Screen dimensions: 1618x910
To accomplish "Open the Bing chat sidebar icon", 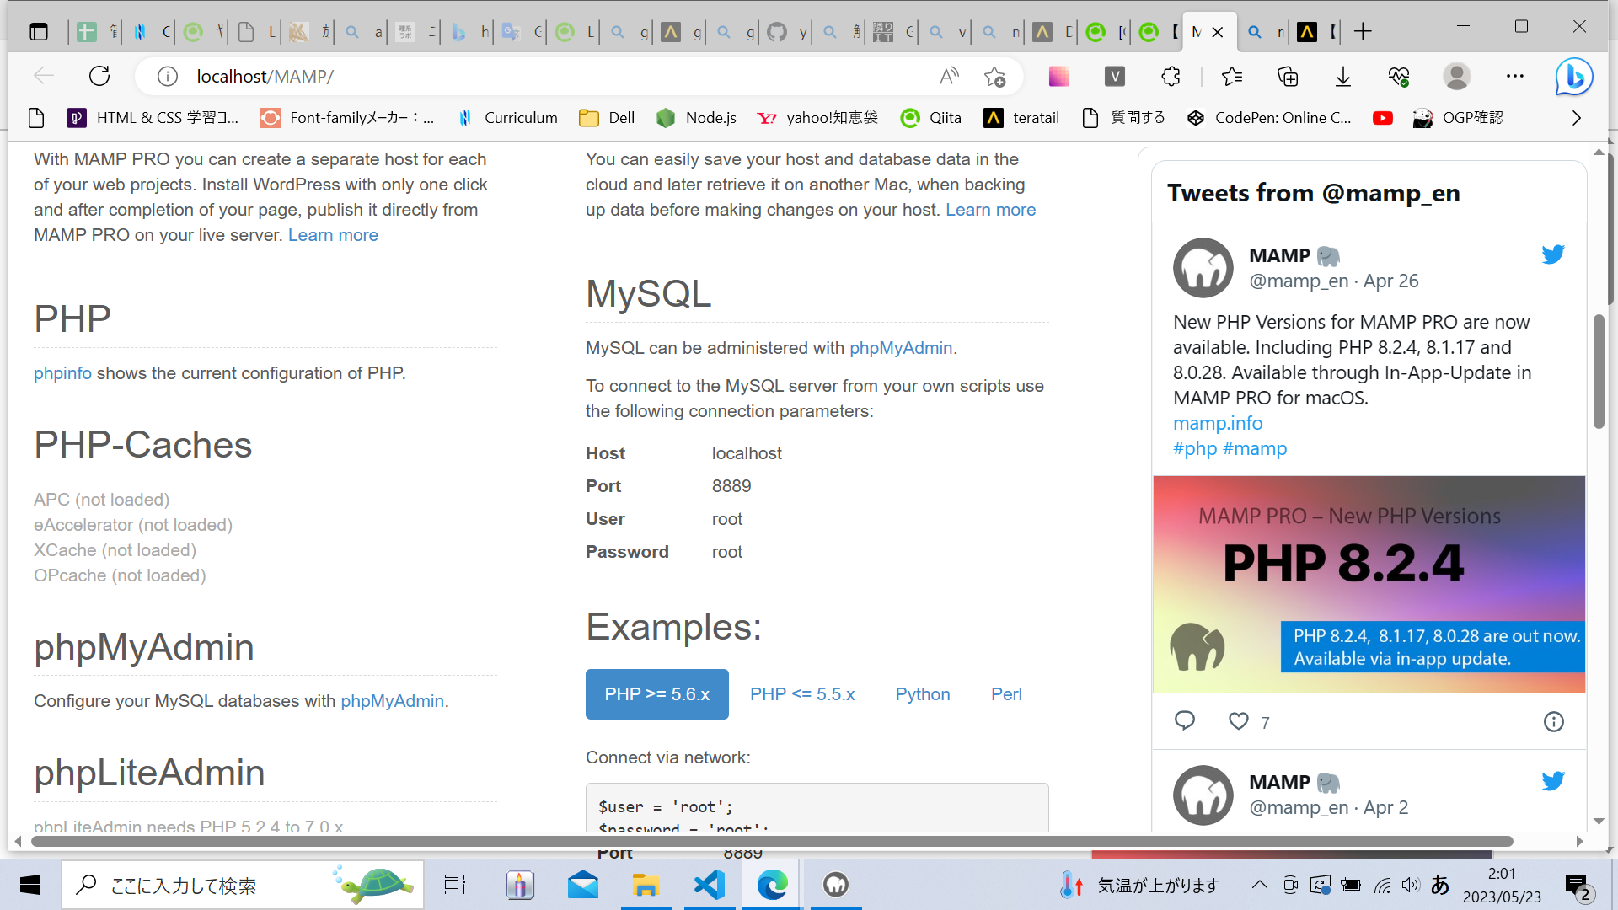I will coord(1573,77).
